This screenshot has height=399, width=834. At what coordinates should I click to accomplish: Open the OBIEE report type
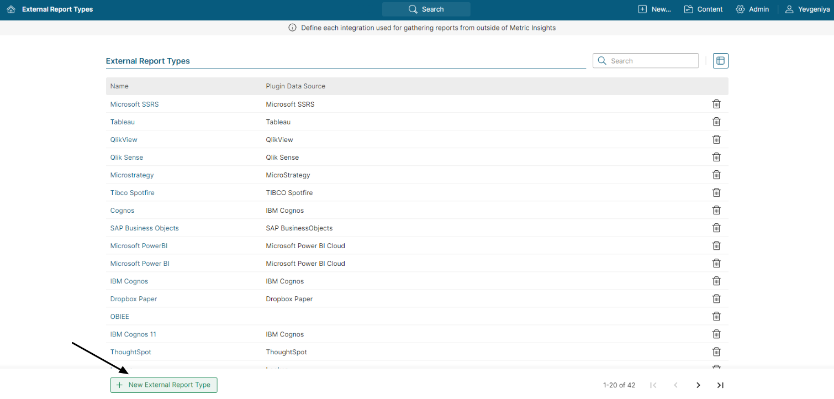pos(120,316)
